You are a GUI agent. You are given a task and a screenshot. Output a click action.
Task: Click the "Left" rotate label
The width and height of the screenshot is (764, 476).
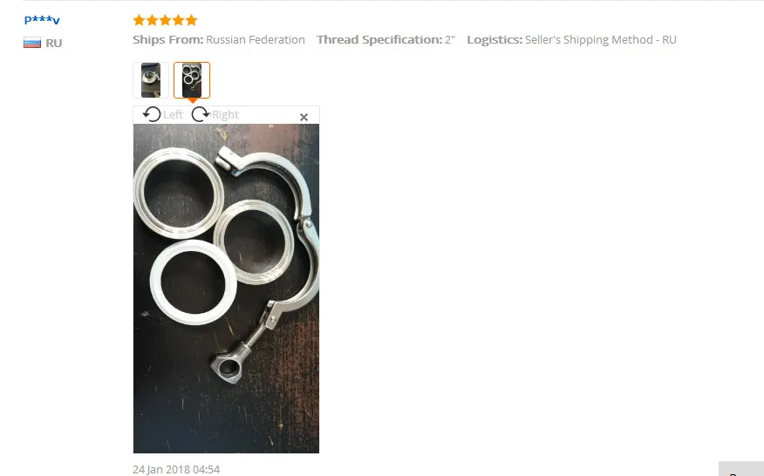click(173, 114)
